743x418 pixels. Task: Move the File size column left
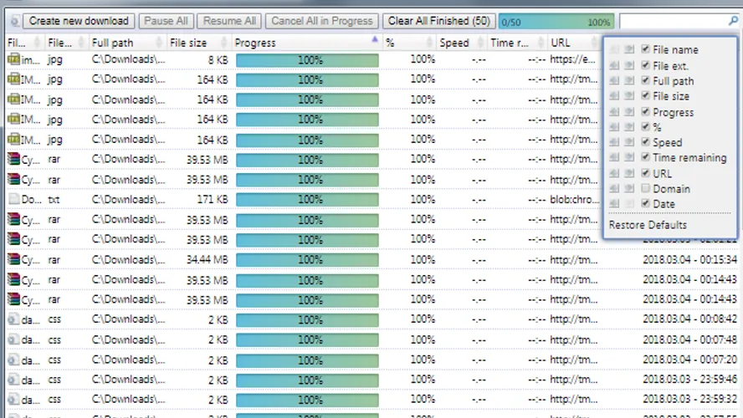pos(614,96)
